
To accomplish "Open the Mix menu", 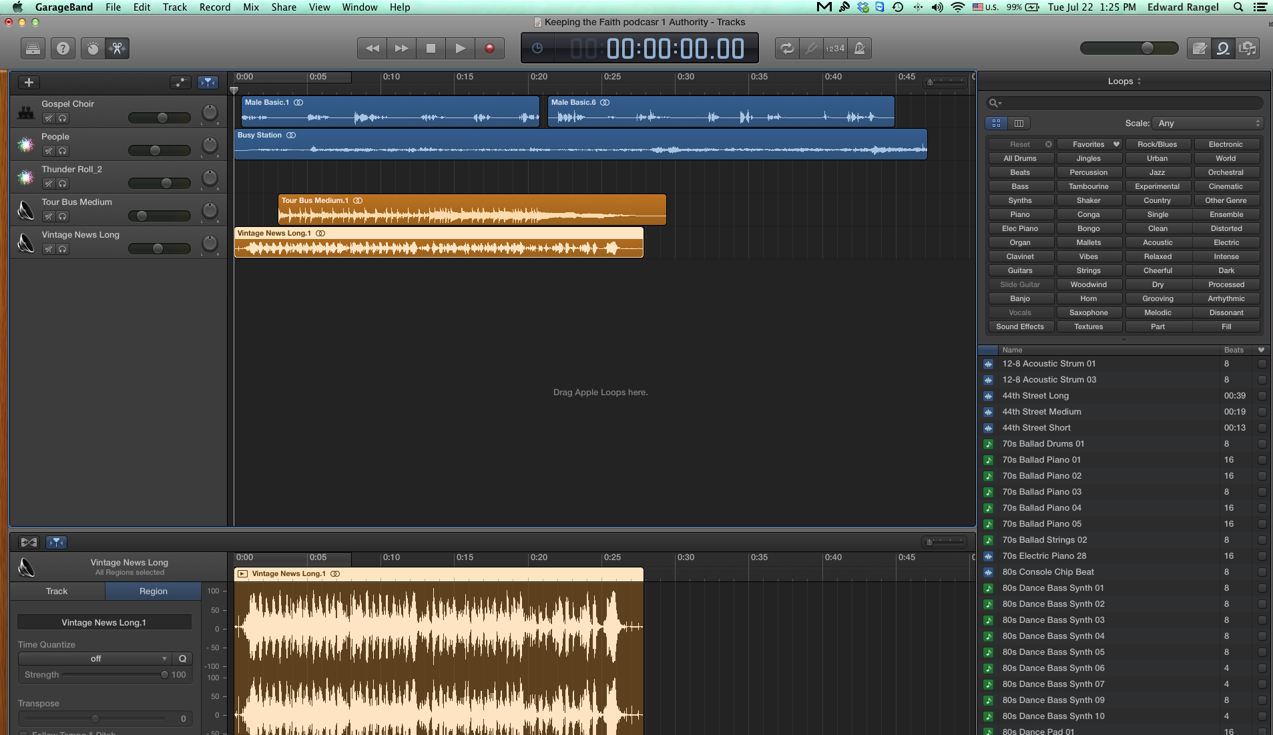I will point(251,7).
